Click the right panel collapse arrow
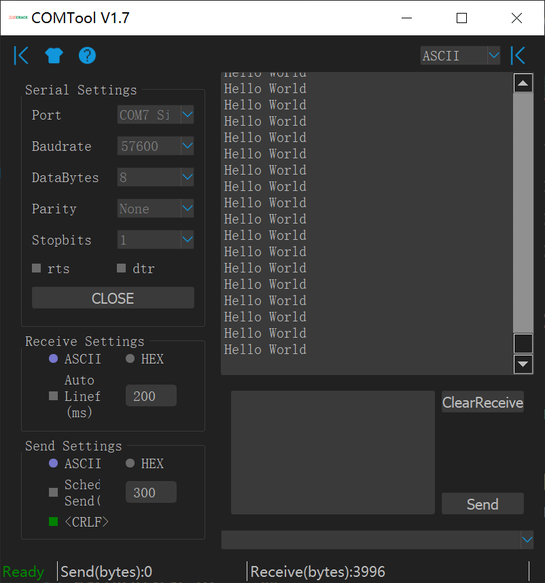The width and height of the screenshot is (545, 583). (x=518, y=56)
